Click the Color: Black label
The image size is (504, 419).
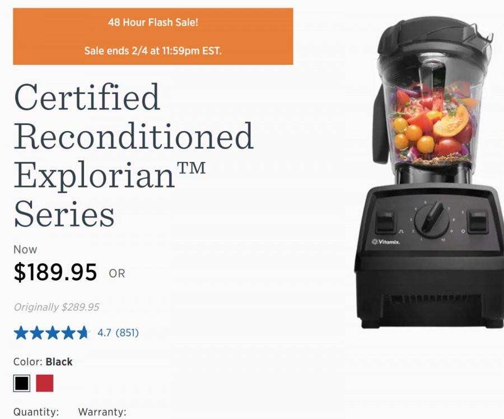[x=43, y=362]
